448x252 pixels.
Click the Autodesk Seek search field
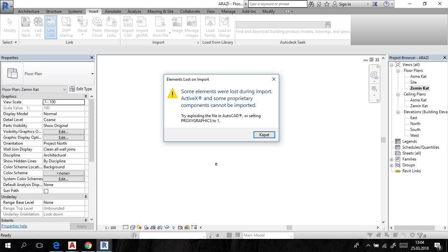pyautogui.click(x=280, y=24)
